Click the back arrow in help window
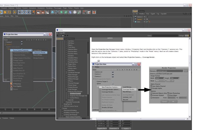The image size is (208, 130). [x=57, y=36]
